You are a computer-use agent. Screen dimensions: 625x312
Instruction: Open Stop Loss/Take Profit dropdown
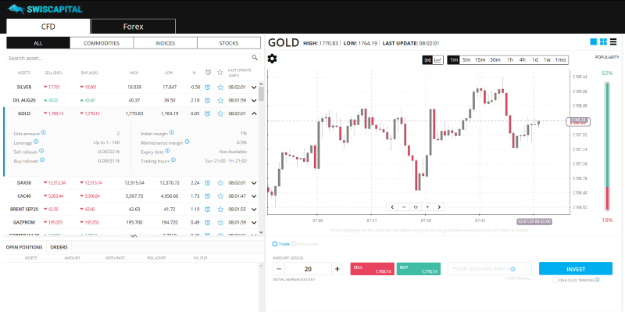click(490, 268)
